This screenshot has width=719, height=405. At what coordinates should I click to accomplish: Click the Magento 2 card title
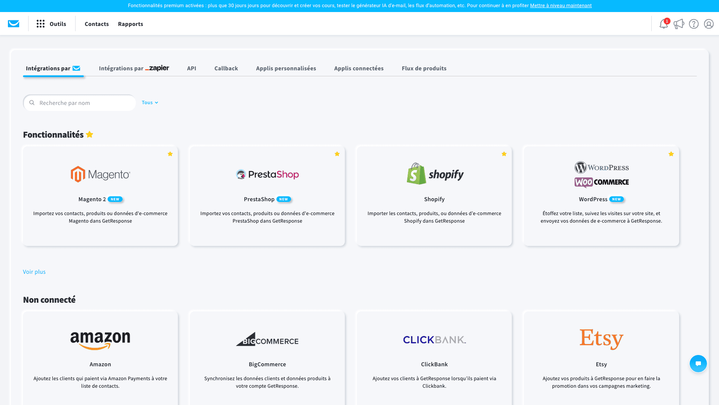[92, 199]
